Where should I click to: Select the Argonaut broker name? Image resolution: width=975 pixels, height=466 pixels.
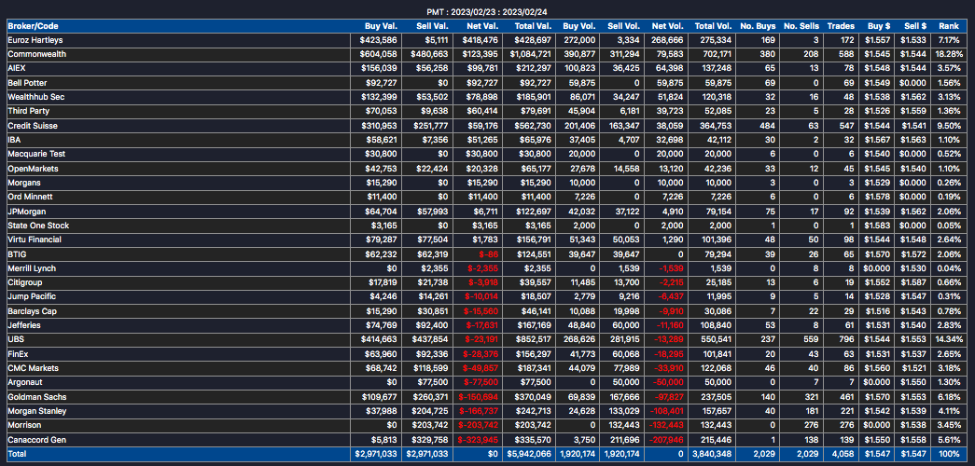(x=25, y=383)
